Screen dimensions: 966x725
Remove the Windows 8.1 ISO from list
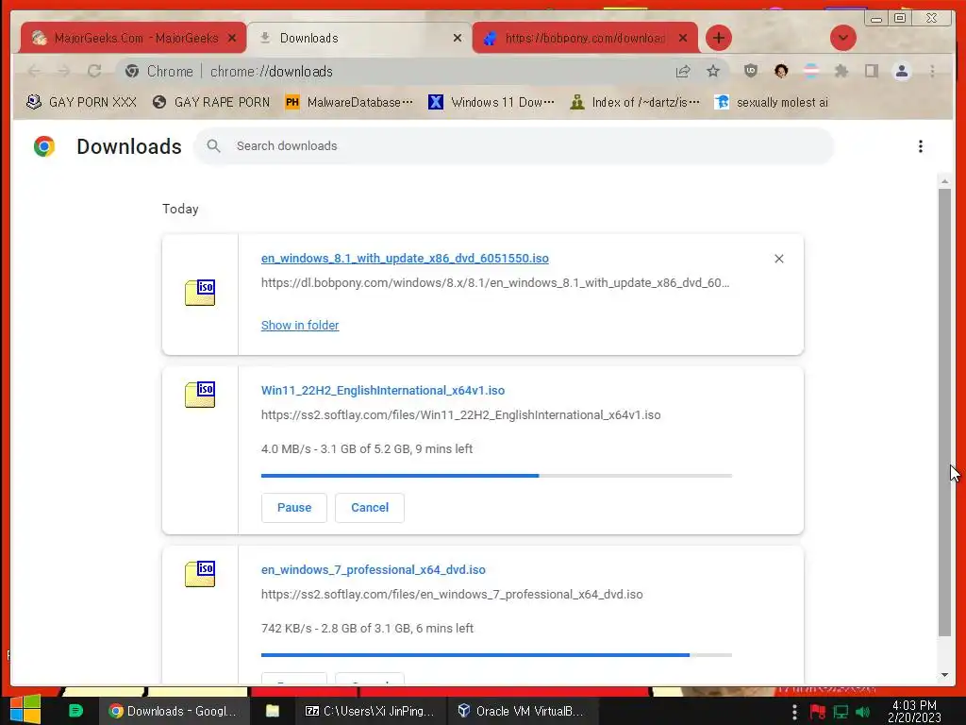pos(778,259)
